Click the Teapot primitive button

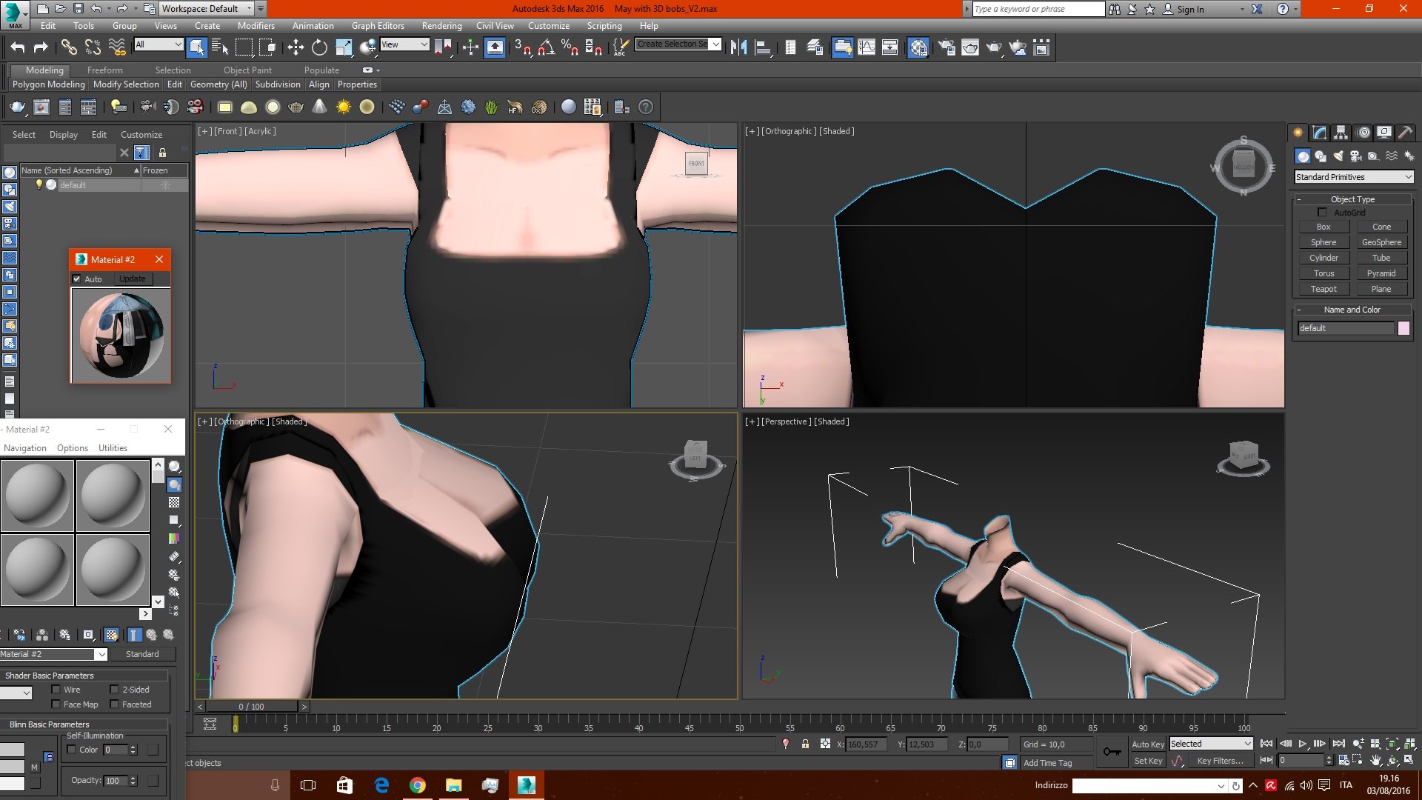(1323, 289)
